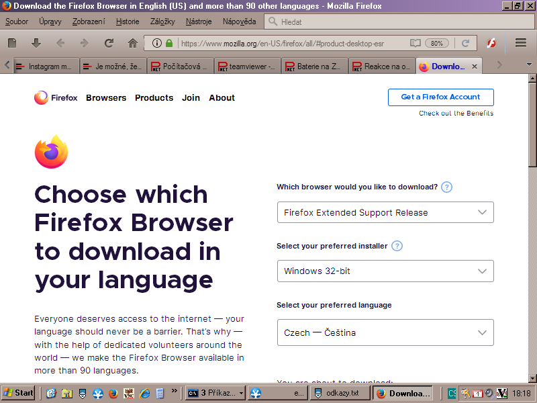Viewport: 537px width, 403px height.
Task: Show site information (i) icon
Action: pyautogui.click(x=157, y=43)
